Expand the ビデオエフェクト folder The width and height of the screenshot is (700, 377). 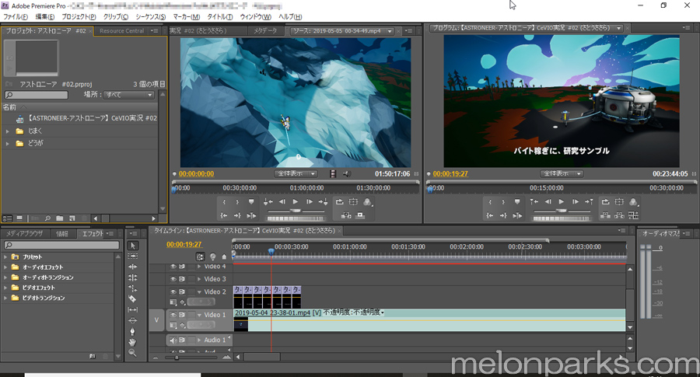pyautogui.click(x=5, y=288)
